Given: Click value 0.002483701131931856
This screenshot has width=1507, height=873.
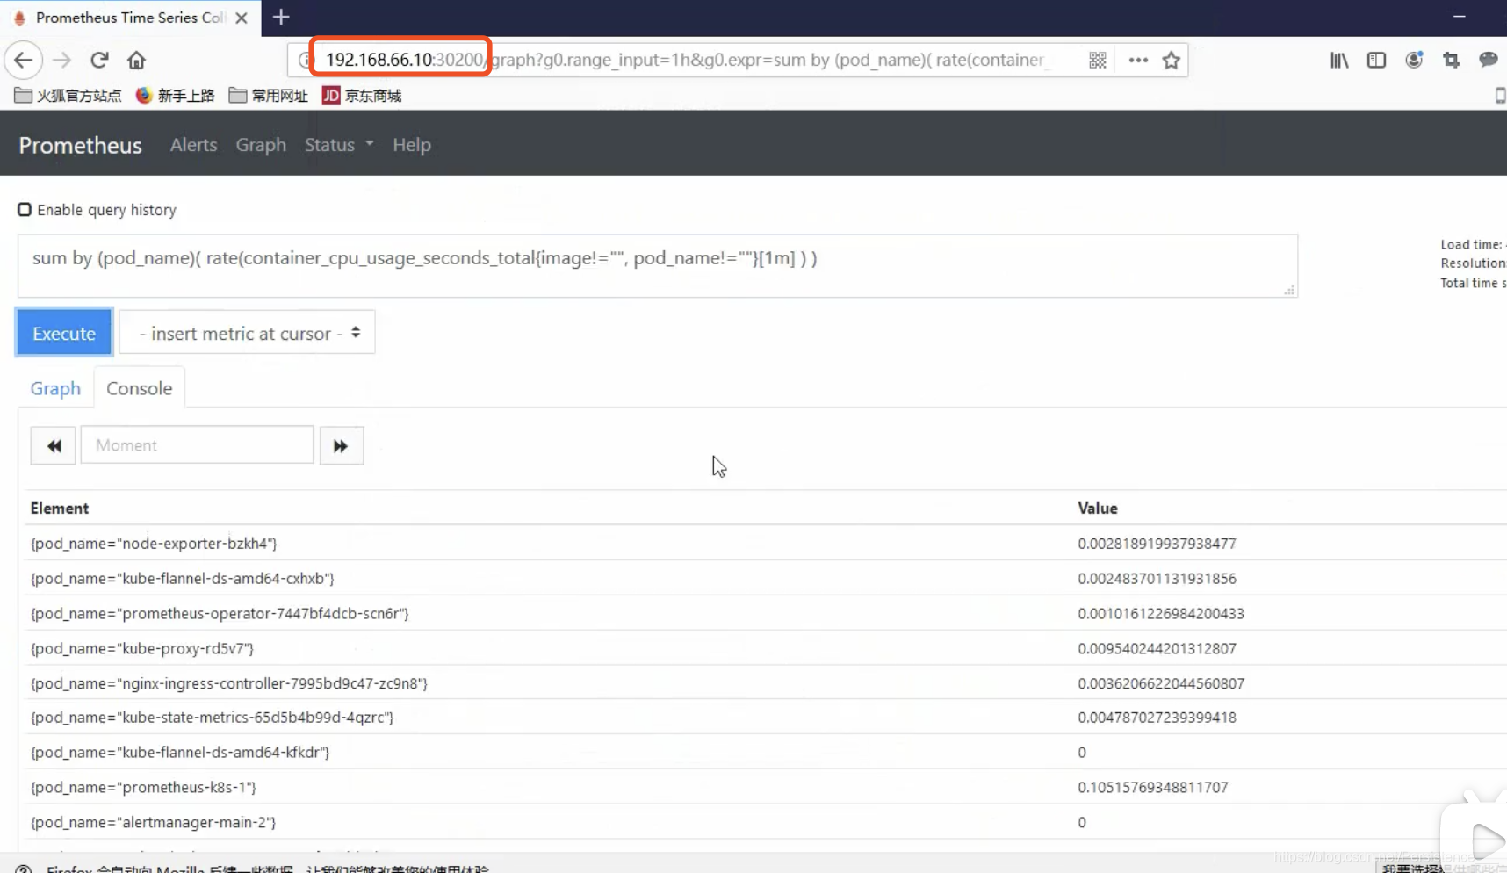Looking at the screenshot, I should tap(1157, 579).
